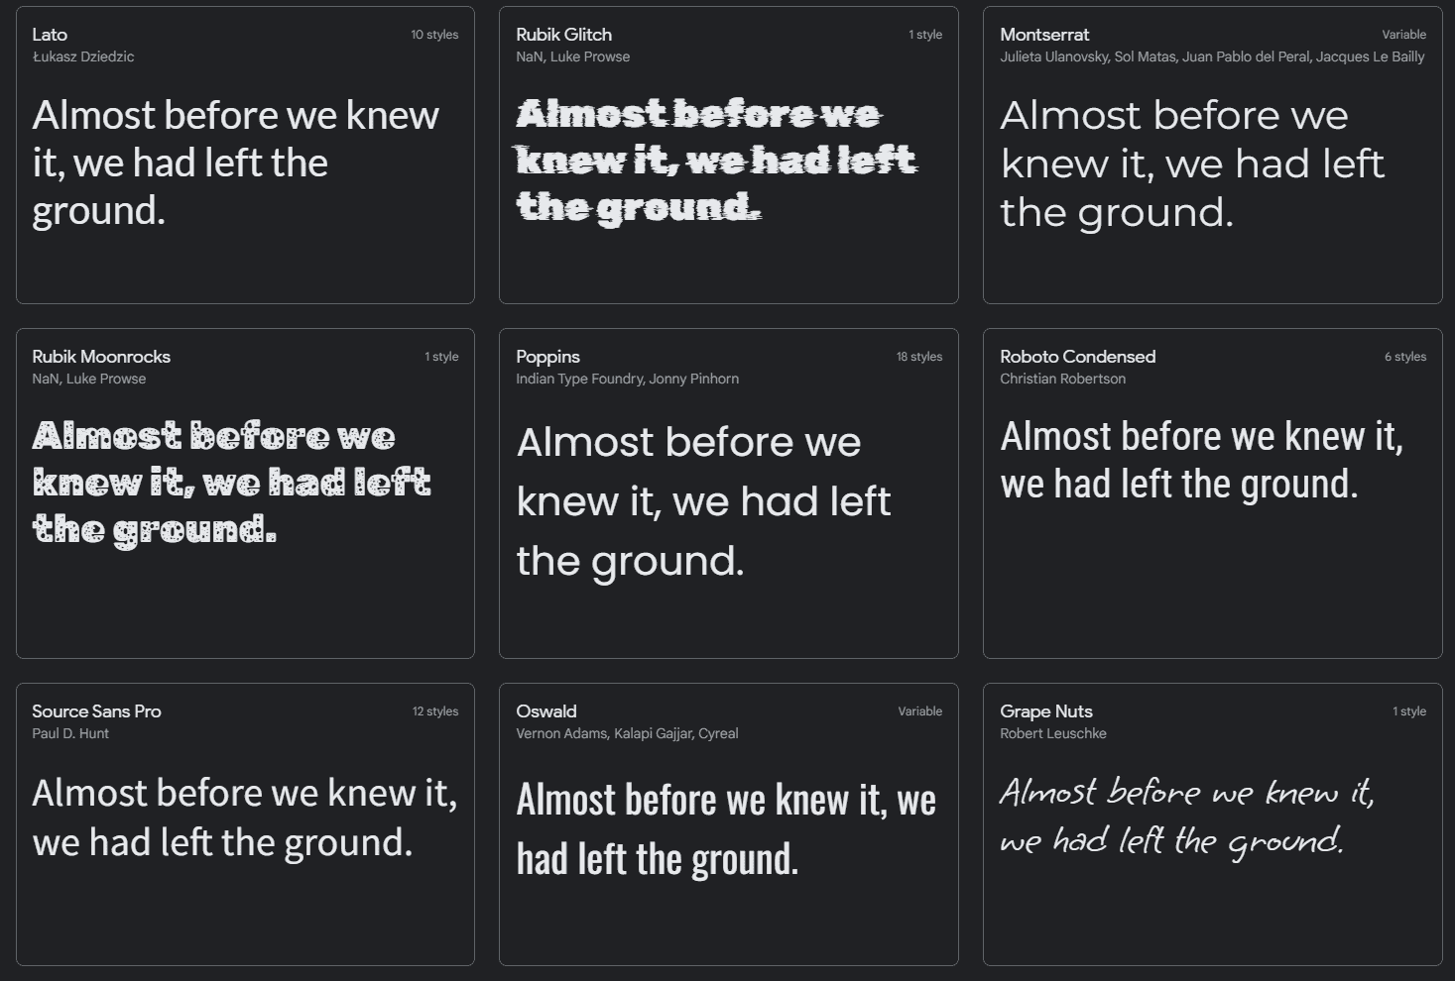Click the '18 styles' label on Poppins
The height and width of the screenshot is (981, 1455).
click(918, 356)
